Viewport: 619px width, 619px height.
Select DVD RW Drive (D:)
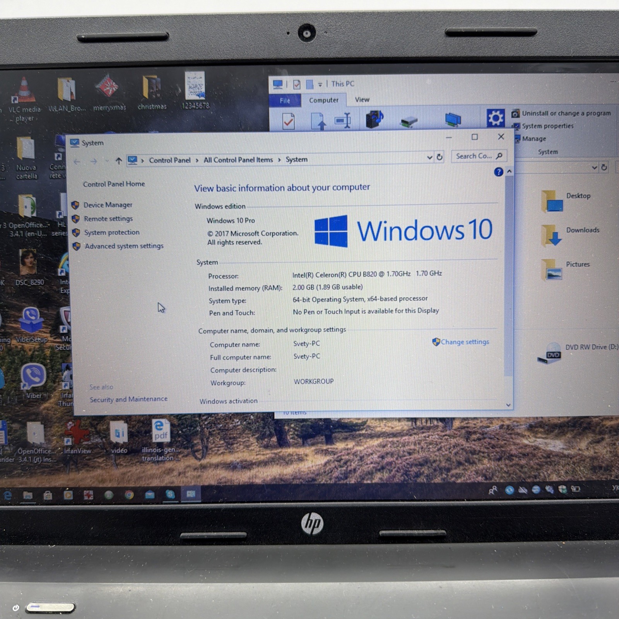[x=577, y=352]
